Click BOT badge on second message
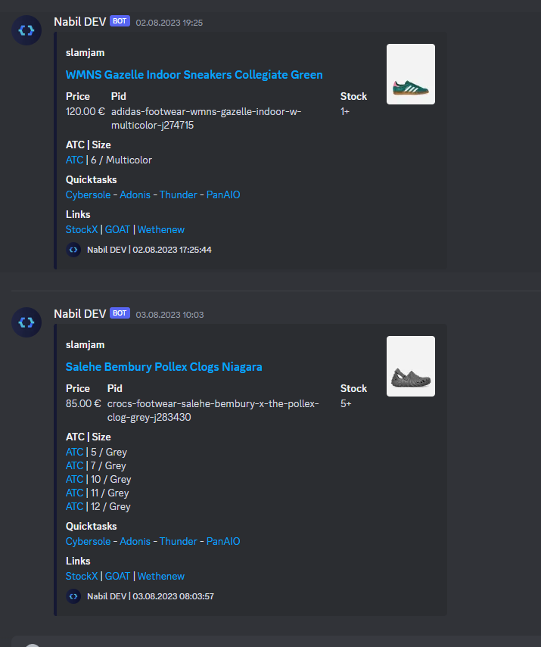The height and width of the screenshot is (647, 541). [x=120, y=313]
